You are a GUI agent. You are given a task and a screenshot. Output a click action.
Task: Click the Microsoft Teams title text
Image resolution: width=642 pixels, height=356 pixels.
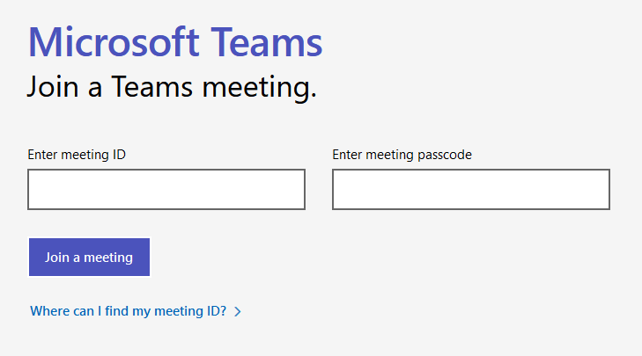click(175, 42)
